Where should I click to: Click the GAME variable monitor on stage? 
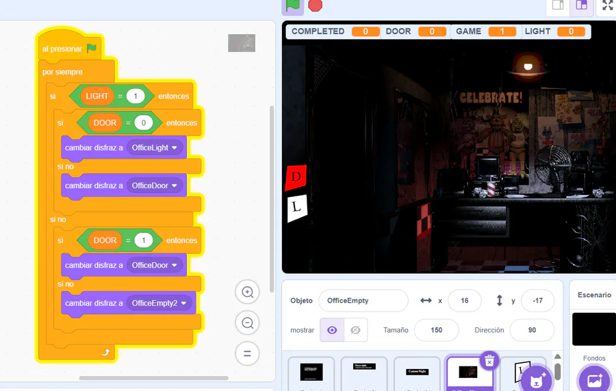[485, 31]
